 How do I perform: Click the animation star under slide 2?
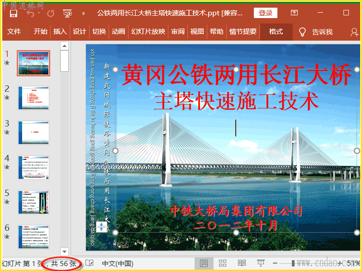pos(7,97)
